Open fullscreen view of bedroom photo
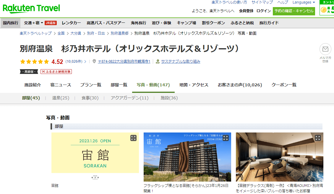This screenshot has width=334, height=194. click(x=318, y=138)
